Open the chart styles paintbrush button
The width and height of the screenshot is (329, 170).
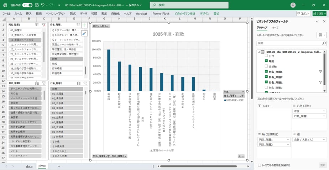tap(84, 33)
